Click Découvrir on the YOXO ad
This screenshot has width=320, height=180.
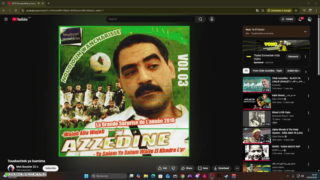[293, 57]
